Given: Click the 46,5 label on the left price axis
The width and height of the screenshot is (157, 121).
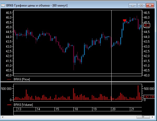Looking at the screenshot, I should 9,13.
